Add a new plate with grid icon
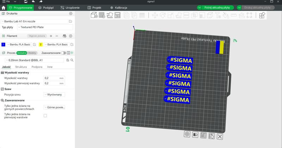This screenshot has height=148, width=282. pyautogui.click(x=102, y=15)
